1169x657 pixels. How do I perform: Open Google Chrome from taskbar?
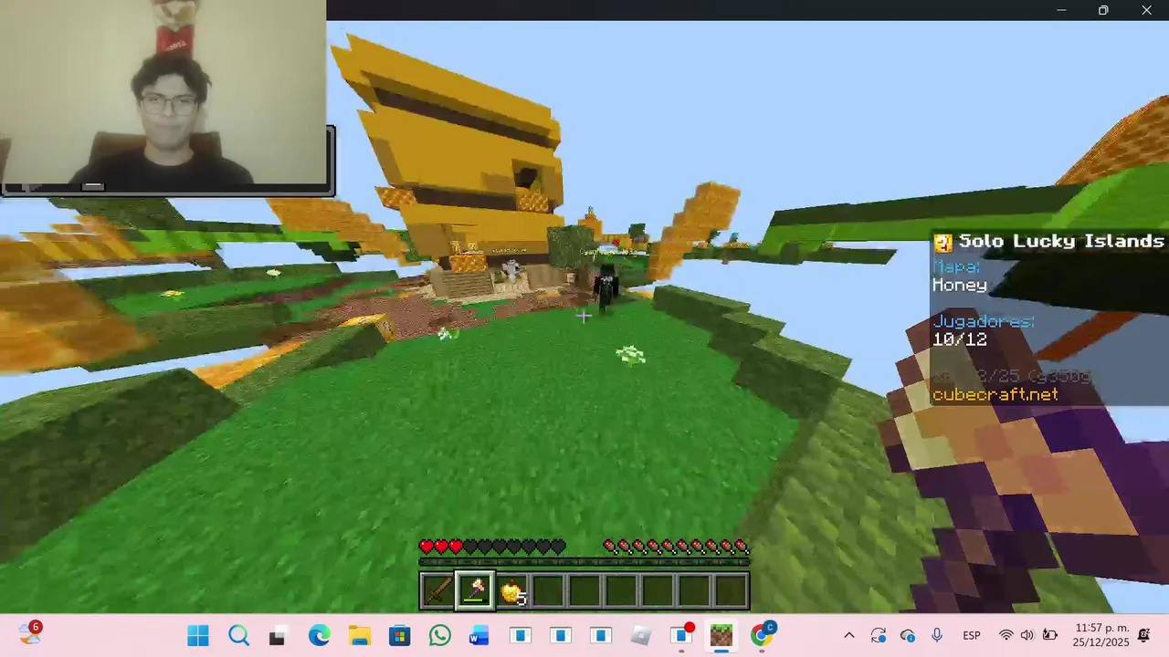[762, 636]
